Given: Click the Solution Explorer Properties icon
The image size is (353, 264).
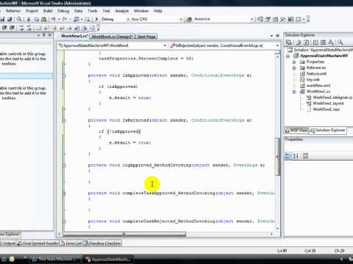Looking at the screenshot, I should click(289, 43).
